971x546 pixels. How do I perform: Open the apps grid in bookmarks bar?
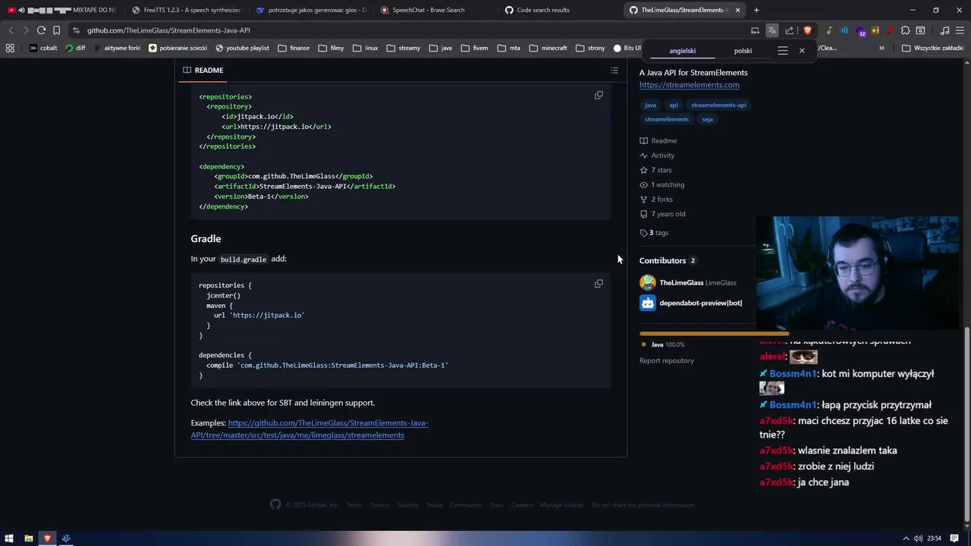click(10, 48)
